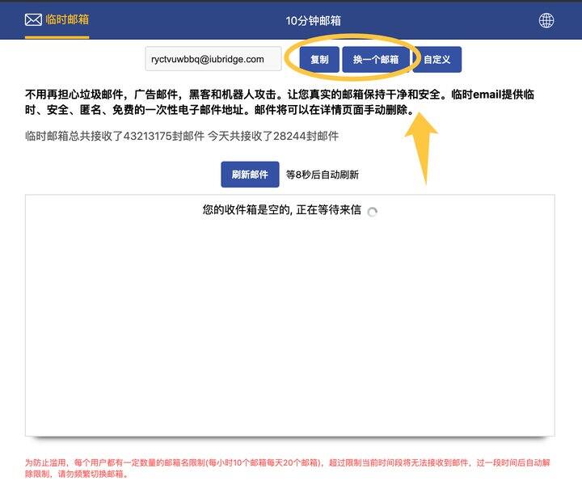Open the language globe icon
Image resolution: width=582 pixels, height=485 pixels.
coord(546,20)
